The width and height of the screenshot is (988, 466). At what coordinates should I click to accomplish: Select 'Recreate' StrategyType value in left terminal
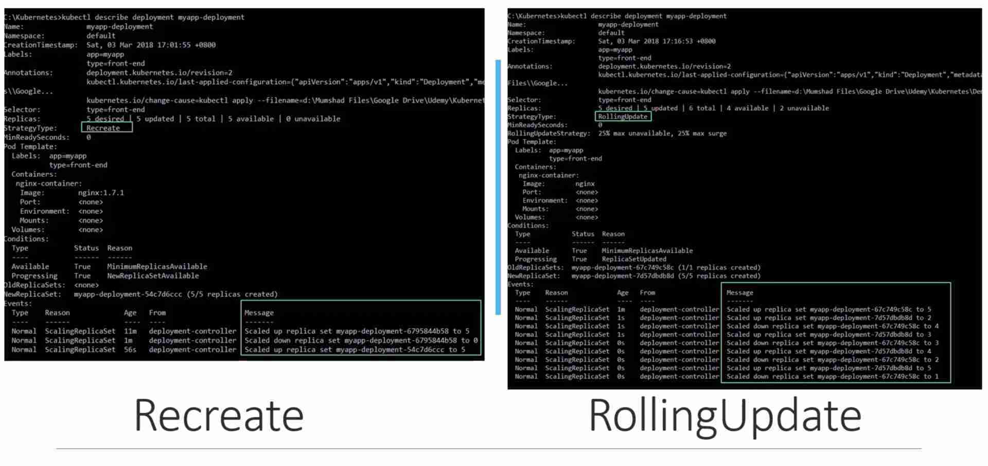103,128
